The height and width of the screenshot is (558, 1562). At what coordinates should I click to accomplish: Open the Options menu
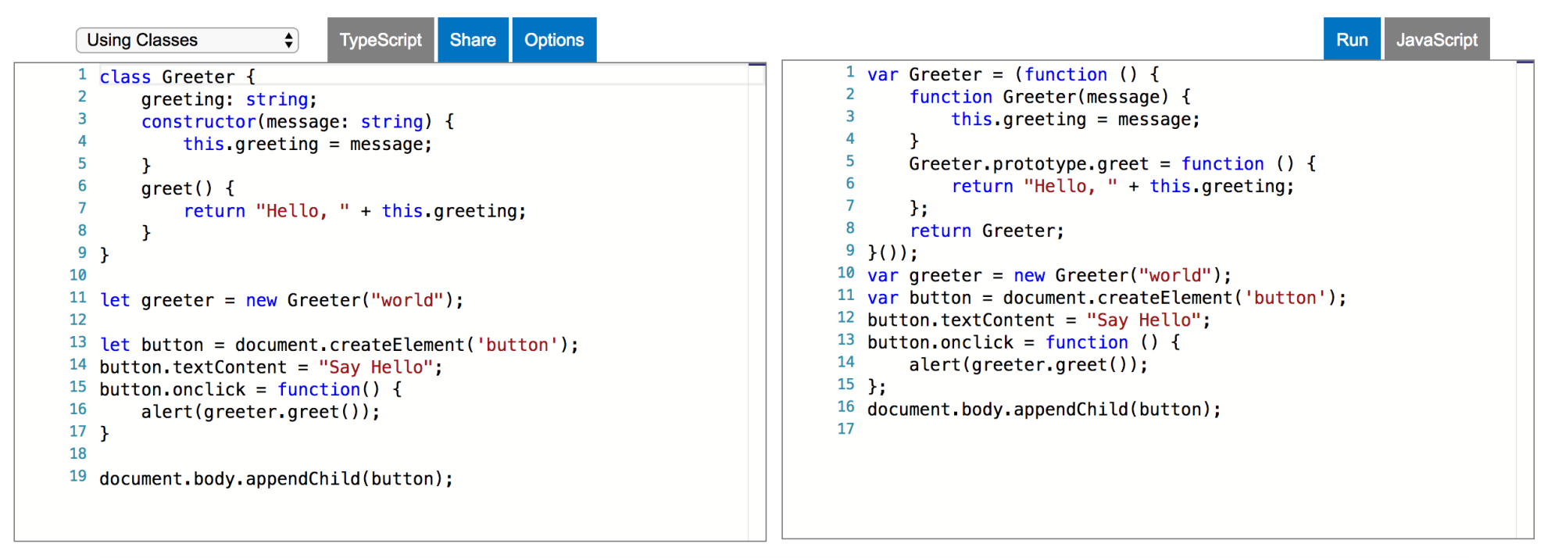point(554,40)
